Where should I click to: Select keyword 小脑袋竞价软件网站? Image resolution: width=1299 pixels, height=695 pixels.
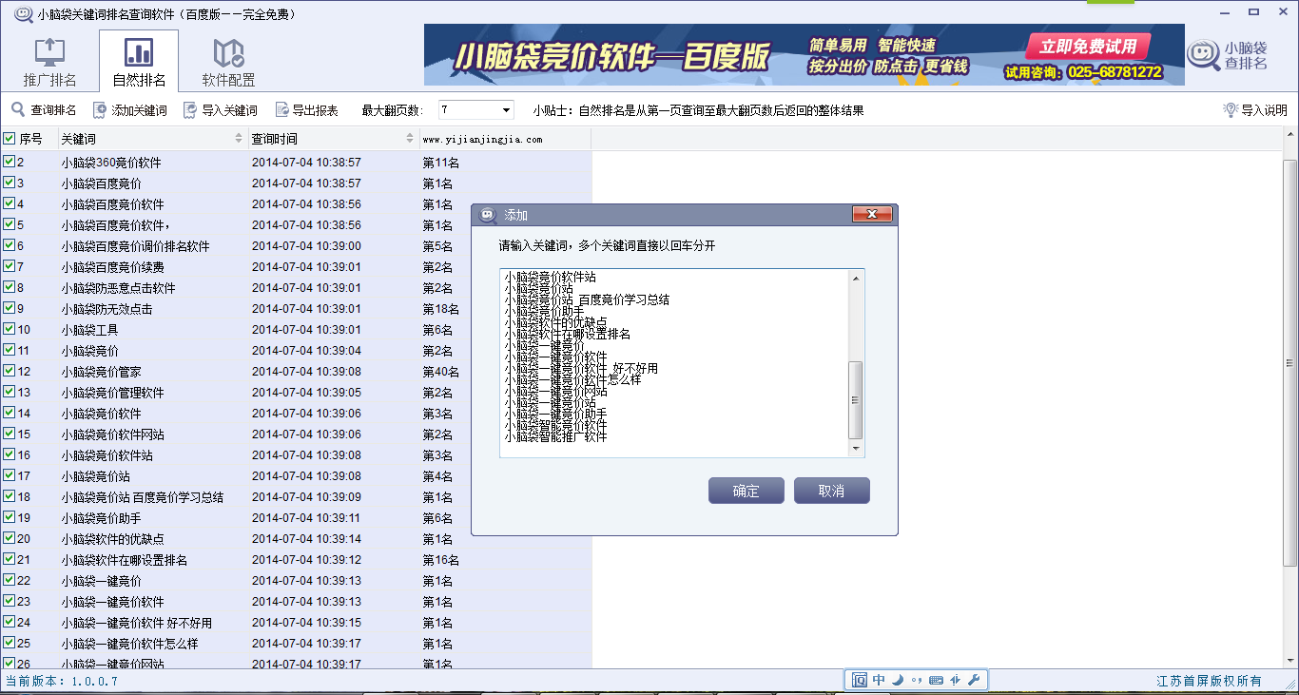tap(113, 434)
